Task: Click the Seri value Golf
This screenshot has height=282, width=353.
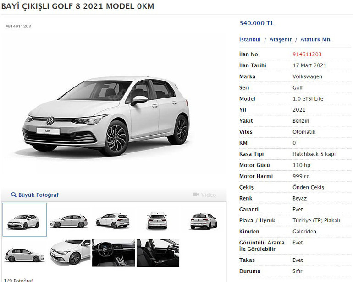Action: [298, 87]
